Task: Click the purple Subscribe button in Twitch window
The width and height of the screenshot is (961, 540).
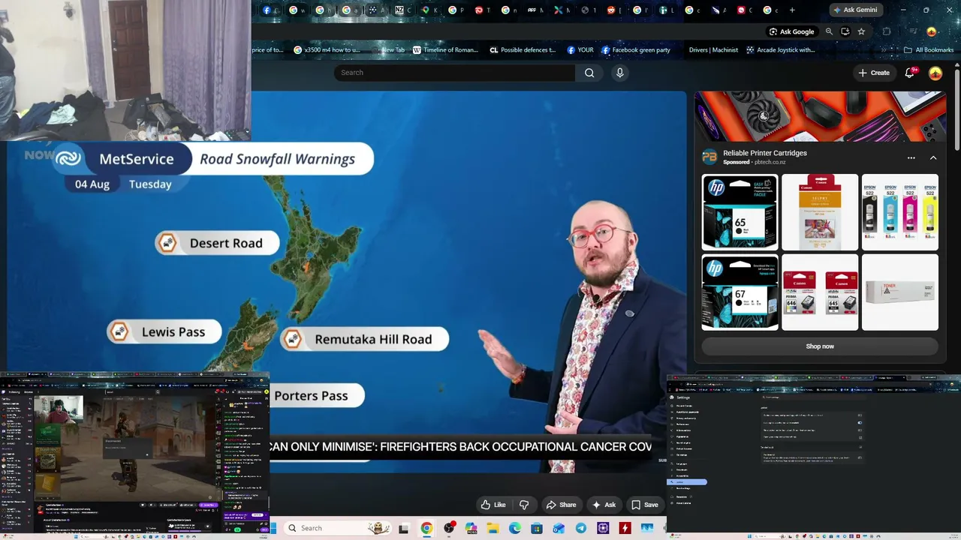Action: click(x=208, y=505)
